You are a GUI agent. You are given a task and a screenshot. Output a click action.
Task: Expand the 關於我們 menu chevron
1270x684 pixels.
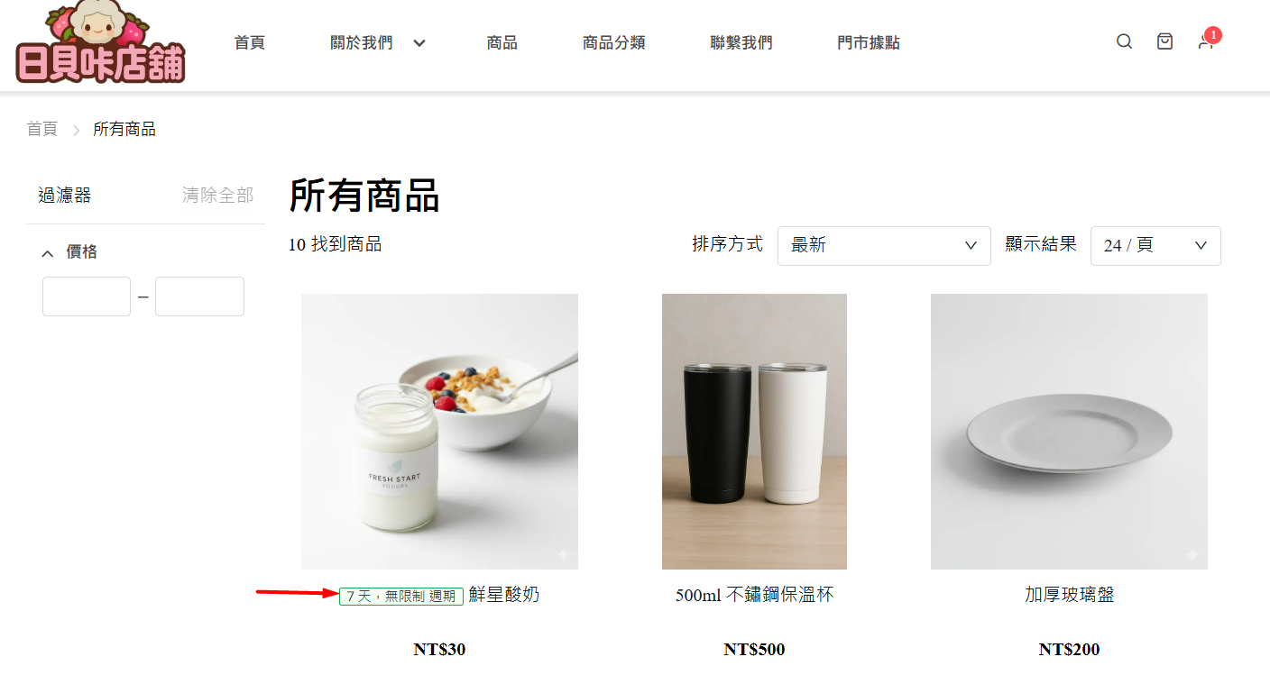point(419,43)
